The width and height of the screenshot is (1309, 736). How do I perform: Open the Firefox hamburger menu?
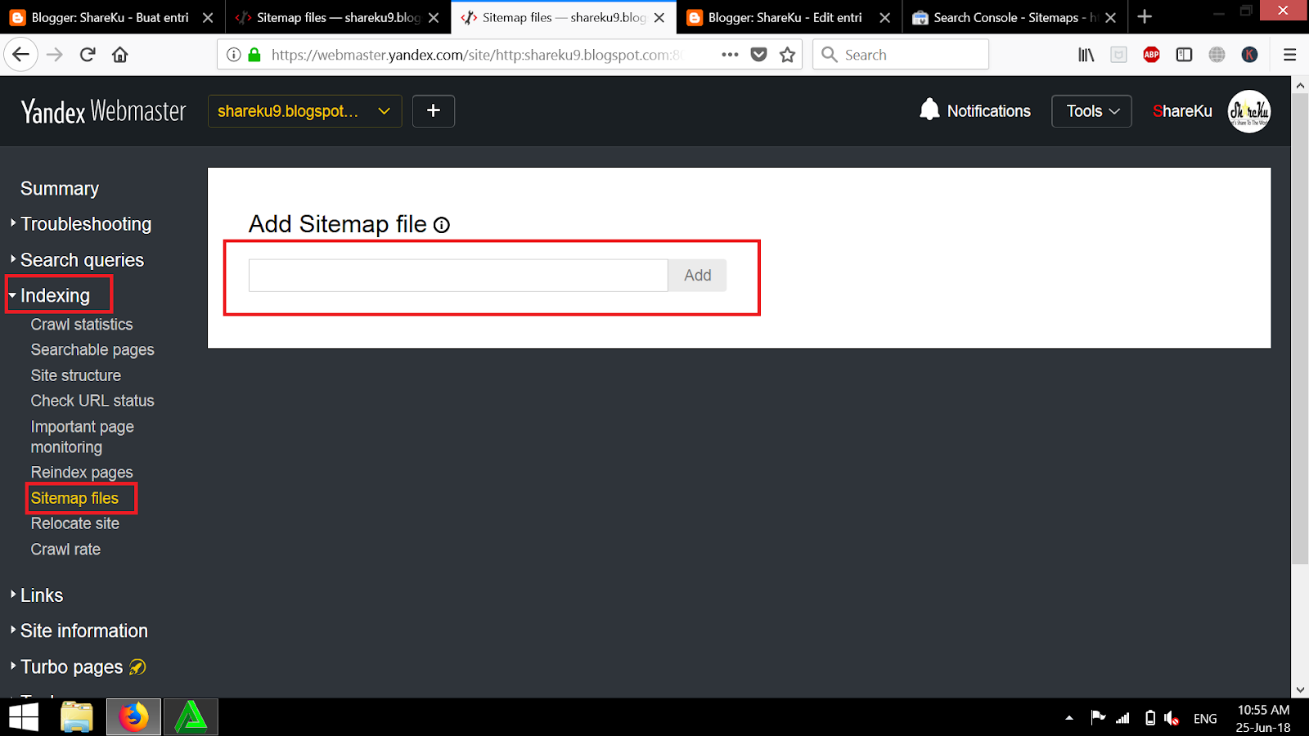point(1290,55)
